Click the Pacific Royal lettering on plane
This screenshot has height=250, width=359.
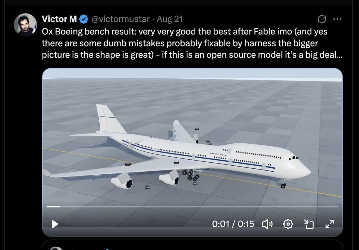click(x=219, y=155)
